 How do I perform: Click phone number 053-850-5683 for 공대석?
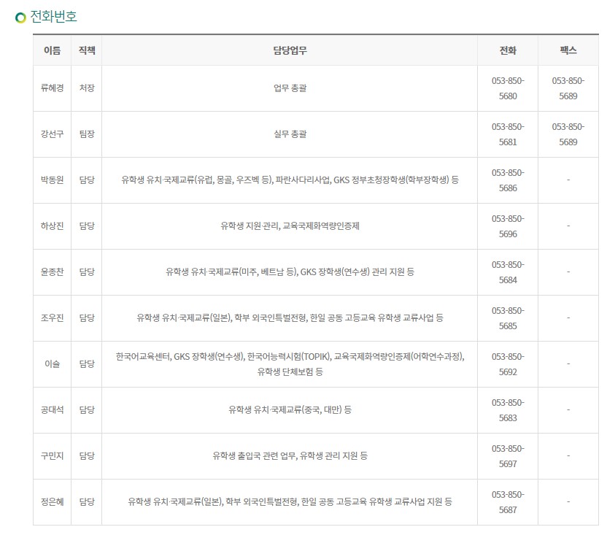tap(508, 409)
